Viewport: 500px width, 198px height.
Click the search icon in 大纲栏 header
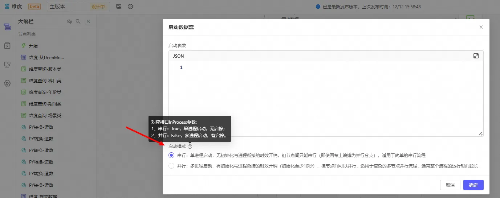tap(78, 22)
